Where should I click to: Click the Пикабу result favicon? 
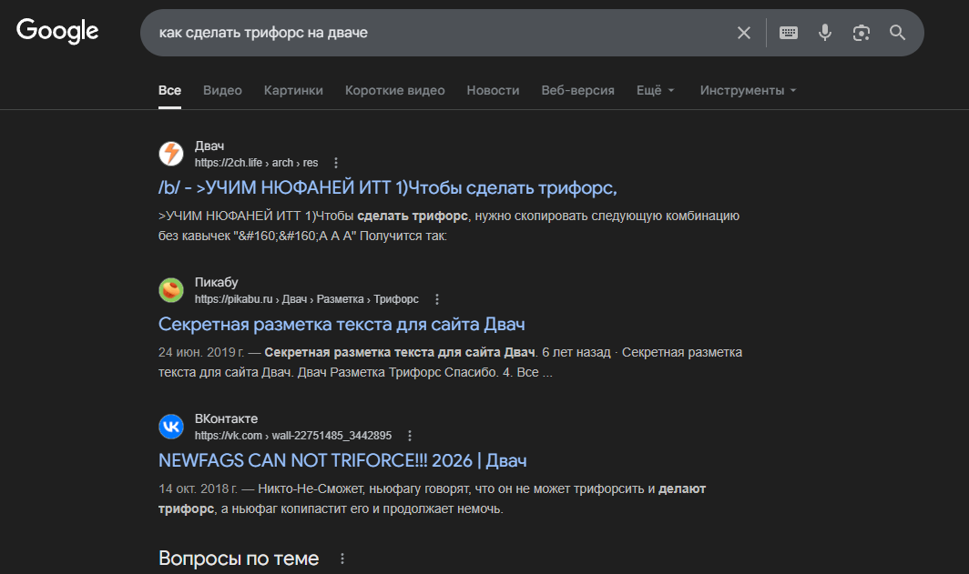click(171, 290)
